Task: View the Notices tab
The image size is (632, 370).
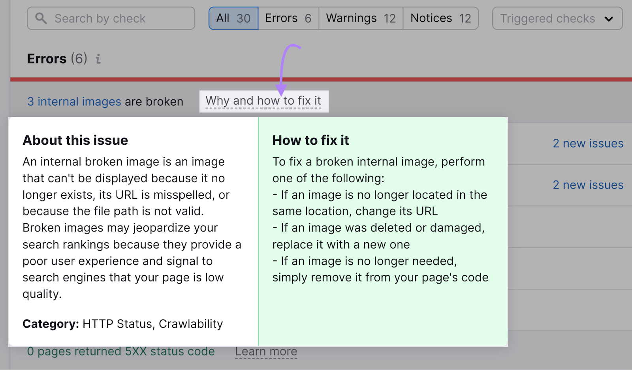Action: click(440, 18)
